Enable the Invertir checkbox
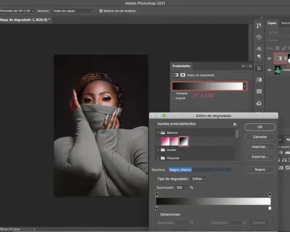290x232 pixels. (x=174, y=98)
